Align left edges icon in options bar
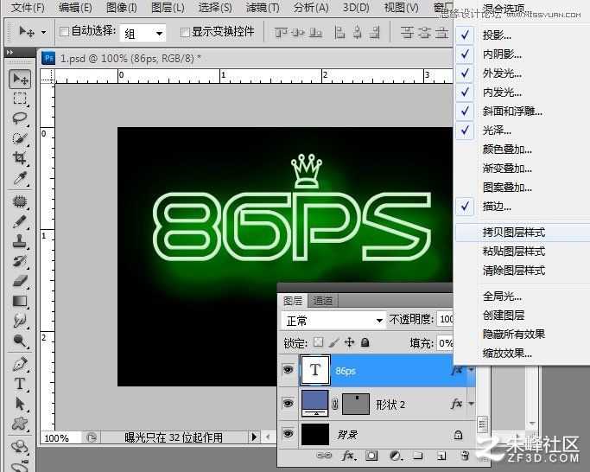 tap(339, 33)
